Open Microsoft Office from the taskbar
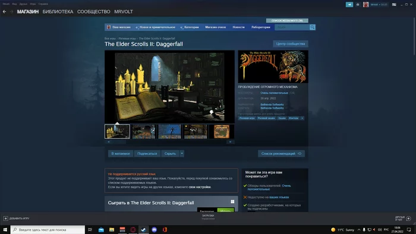 click(x=165, y=230)
